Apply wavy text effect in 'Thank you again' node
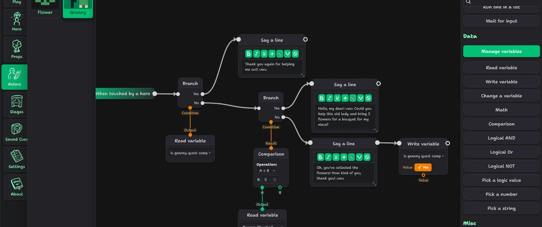This screenshot has height=227, width=542. pos(287,54)
